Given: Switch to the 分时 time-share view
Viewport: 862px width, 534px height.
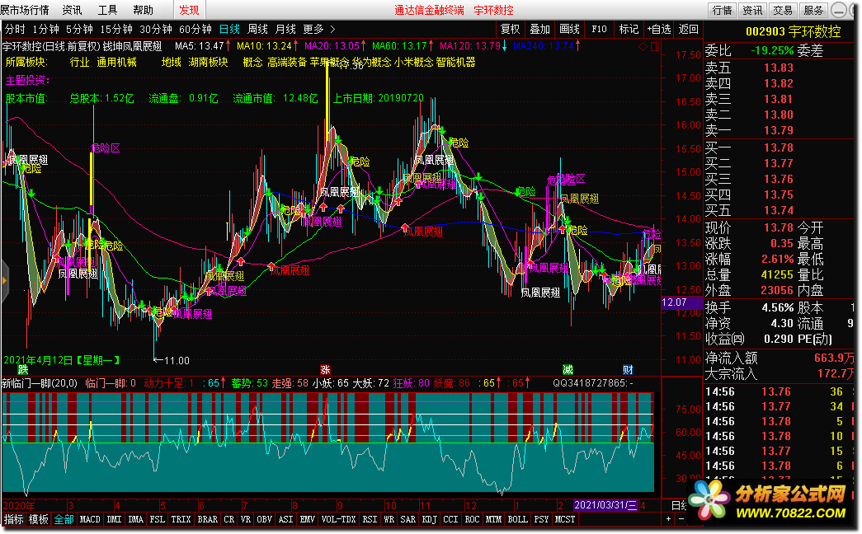Looking at the screenshot, I should click(15, 29).
